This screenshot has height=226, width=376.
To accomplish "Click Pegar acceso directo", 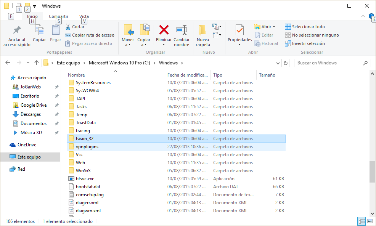I will [x=88, y=43].
